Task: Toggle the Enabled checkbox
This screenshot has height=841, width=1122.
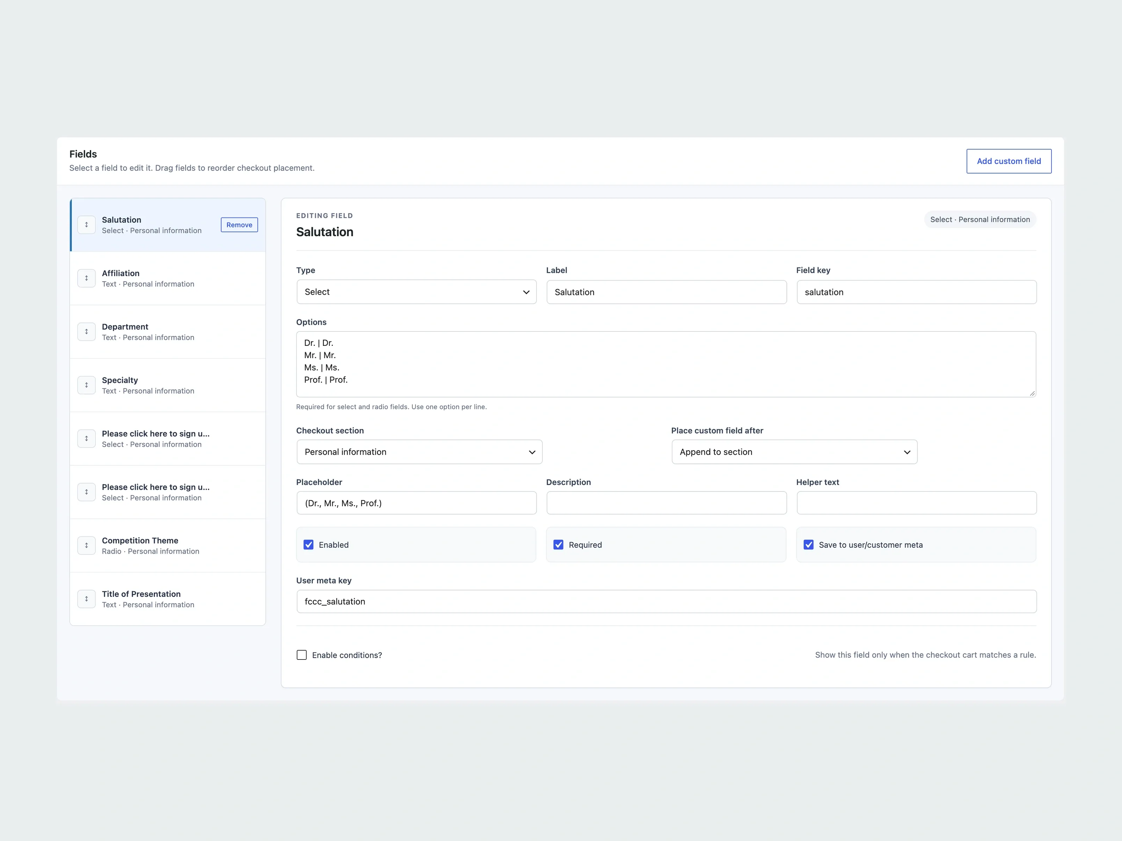Action: (x=309, y=545)
